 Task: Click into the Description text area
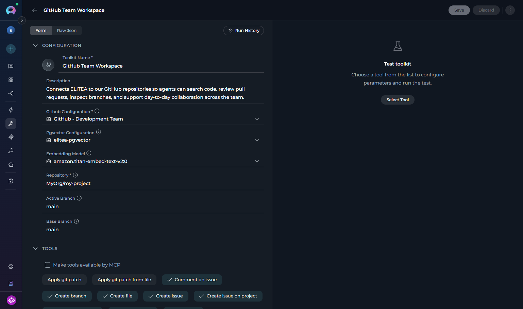coord(153,93)
